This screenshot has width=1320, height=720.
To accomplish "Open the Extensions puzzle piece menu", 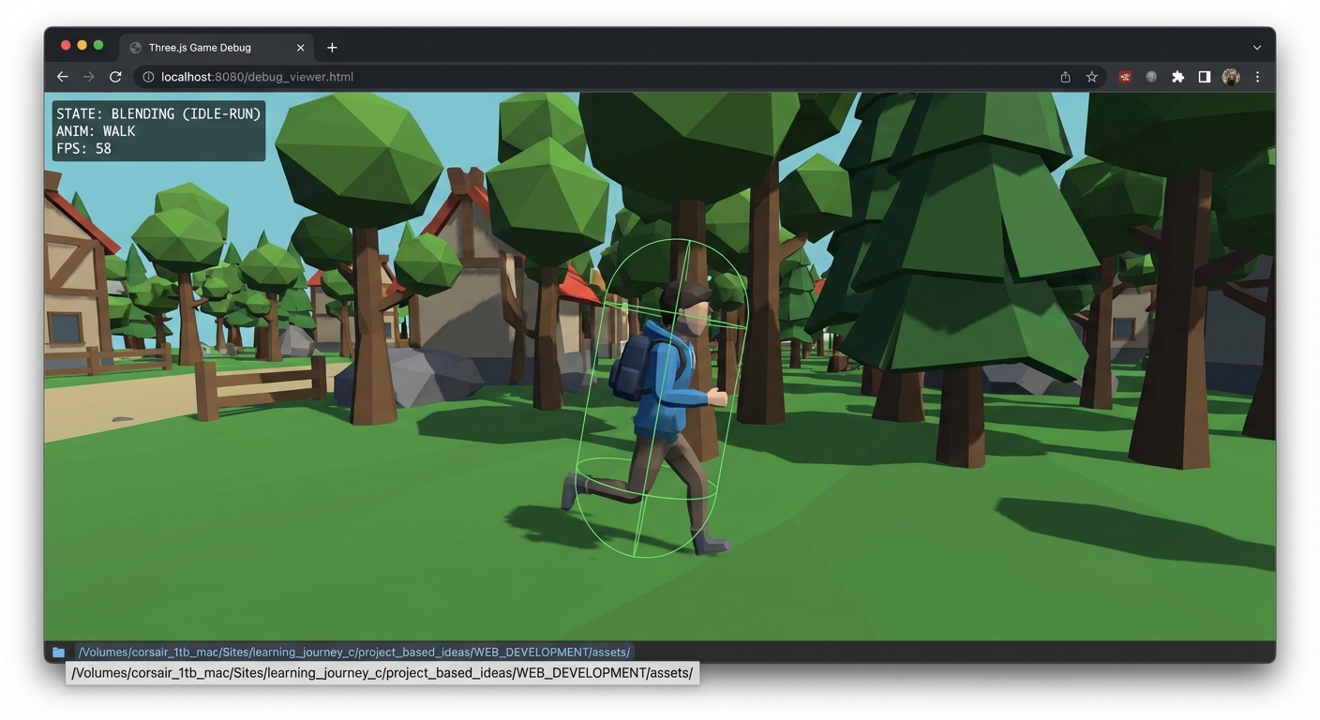I will click(1177, 77).
